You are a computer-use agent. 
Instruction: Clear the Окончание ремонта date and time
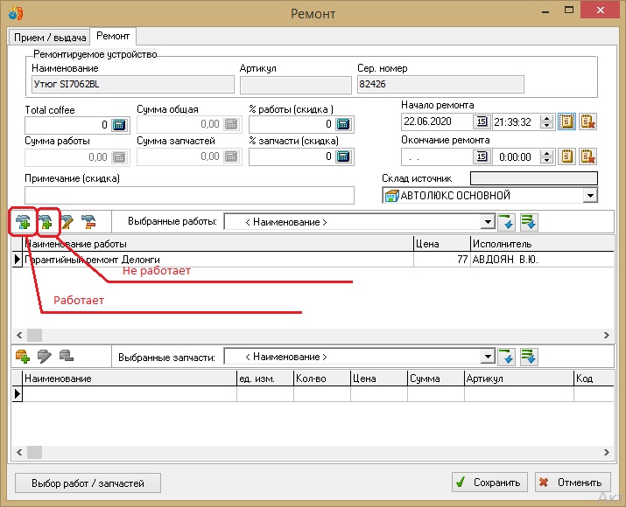[588, 157]
